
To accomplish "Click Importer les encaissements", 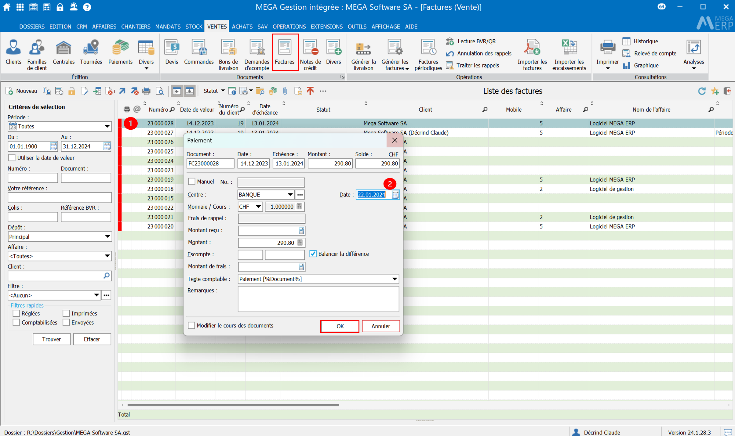I will pos(569,55).
